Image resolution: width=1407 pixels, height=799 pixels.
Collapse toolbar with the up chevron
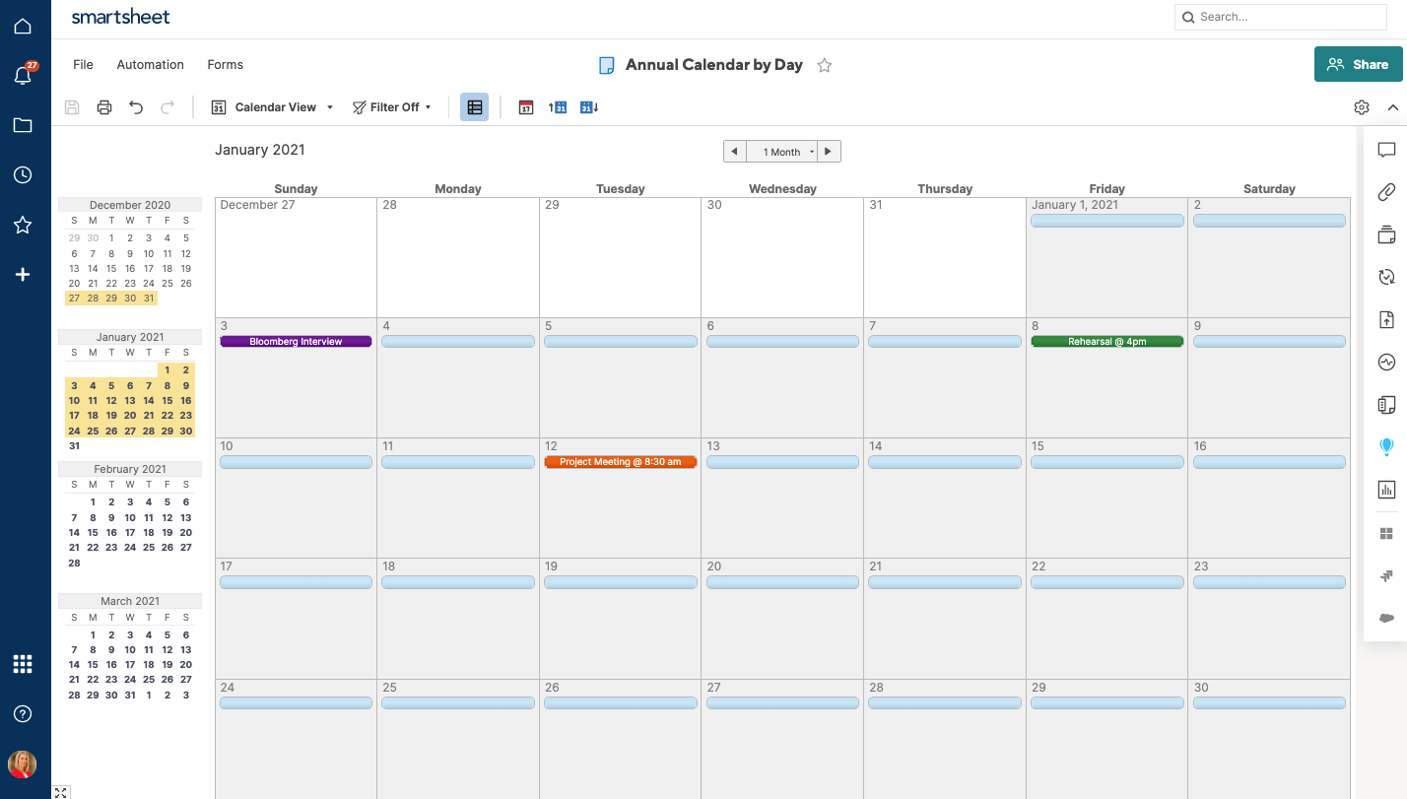click(1393, 107)
